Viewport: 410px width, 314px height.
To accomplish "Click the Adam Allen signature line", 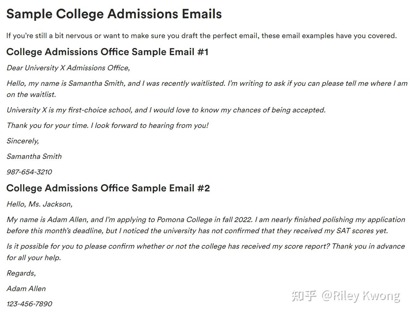I will pos(26,289).
